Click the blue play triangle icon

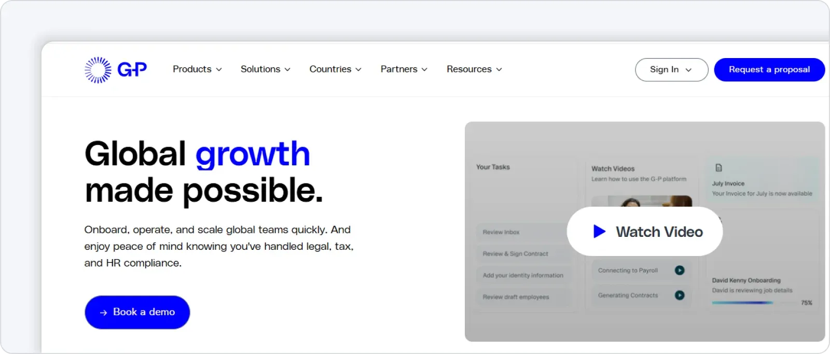(599, 231)
